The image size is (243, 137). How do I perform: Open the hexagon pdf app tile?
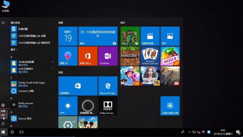(x=68, y=122)
